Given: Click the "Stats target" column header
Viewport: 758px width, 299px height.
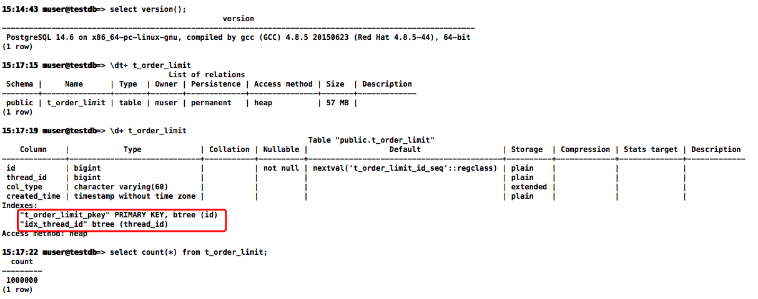Looking at the screenshot, I should point(650,149).
